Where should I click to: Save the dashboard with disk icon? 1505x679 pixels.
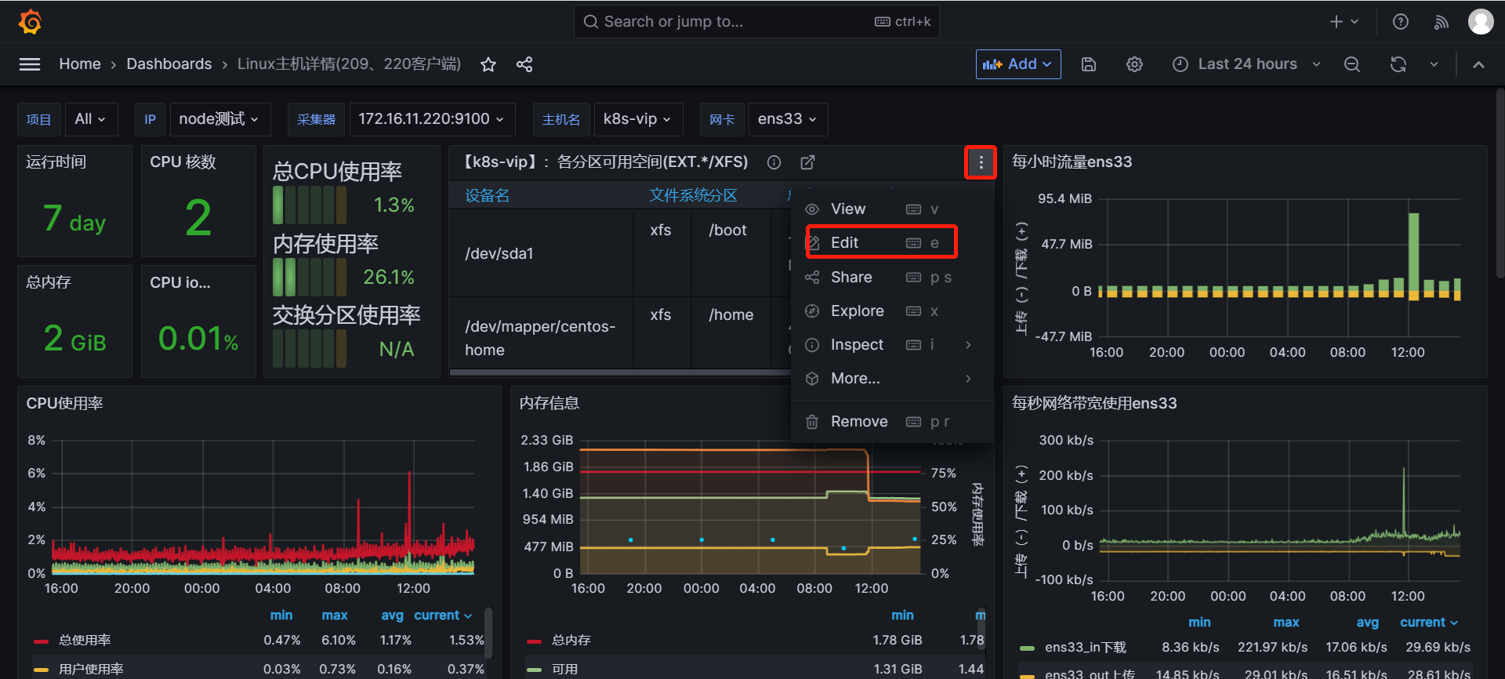click(1089, 64)
